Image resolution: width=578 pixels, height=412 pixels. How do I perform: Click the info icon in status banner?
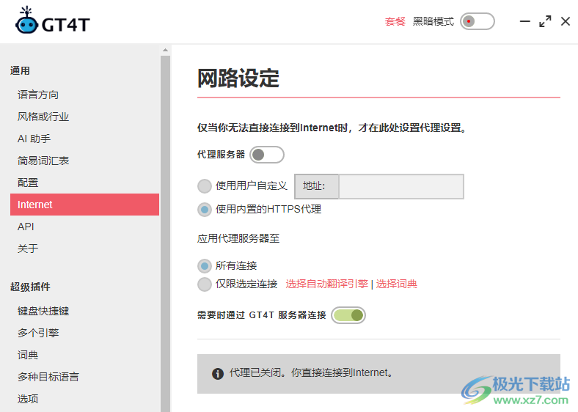[x=218, y=374]
